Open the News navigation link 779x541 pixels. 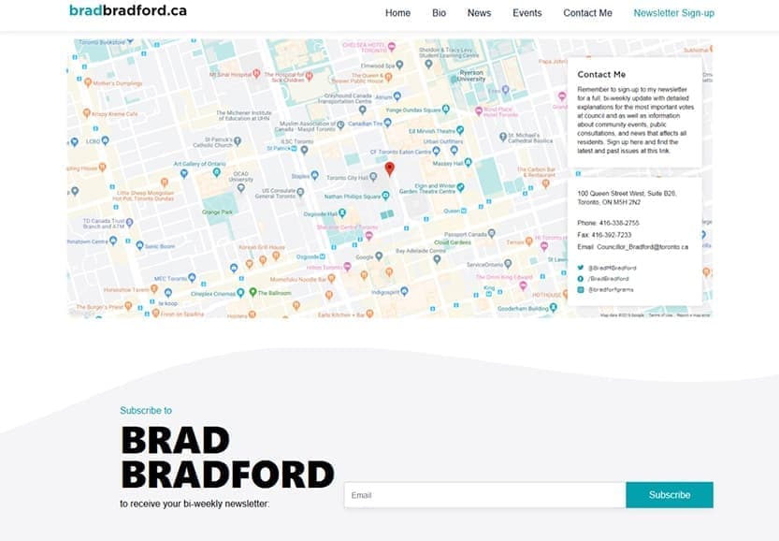pyautogui.click(x=479, y=13)
